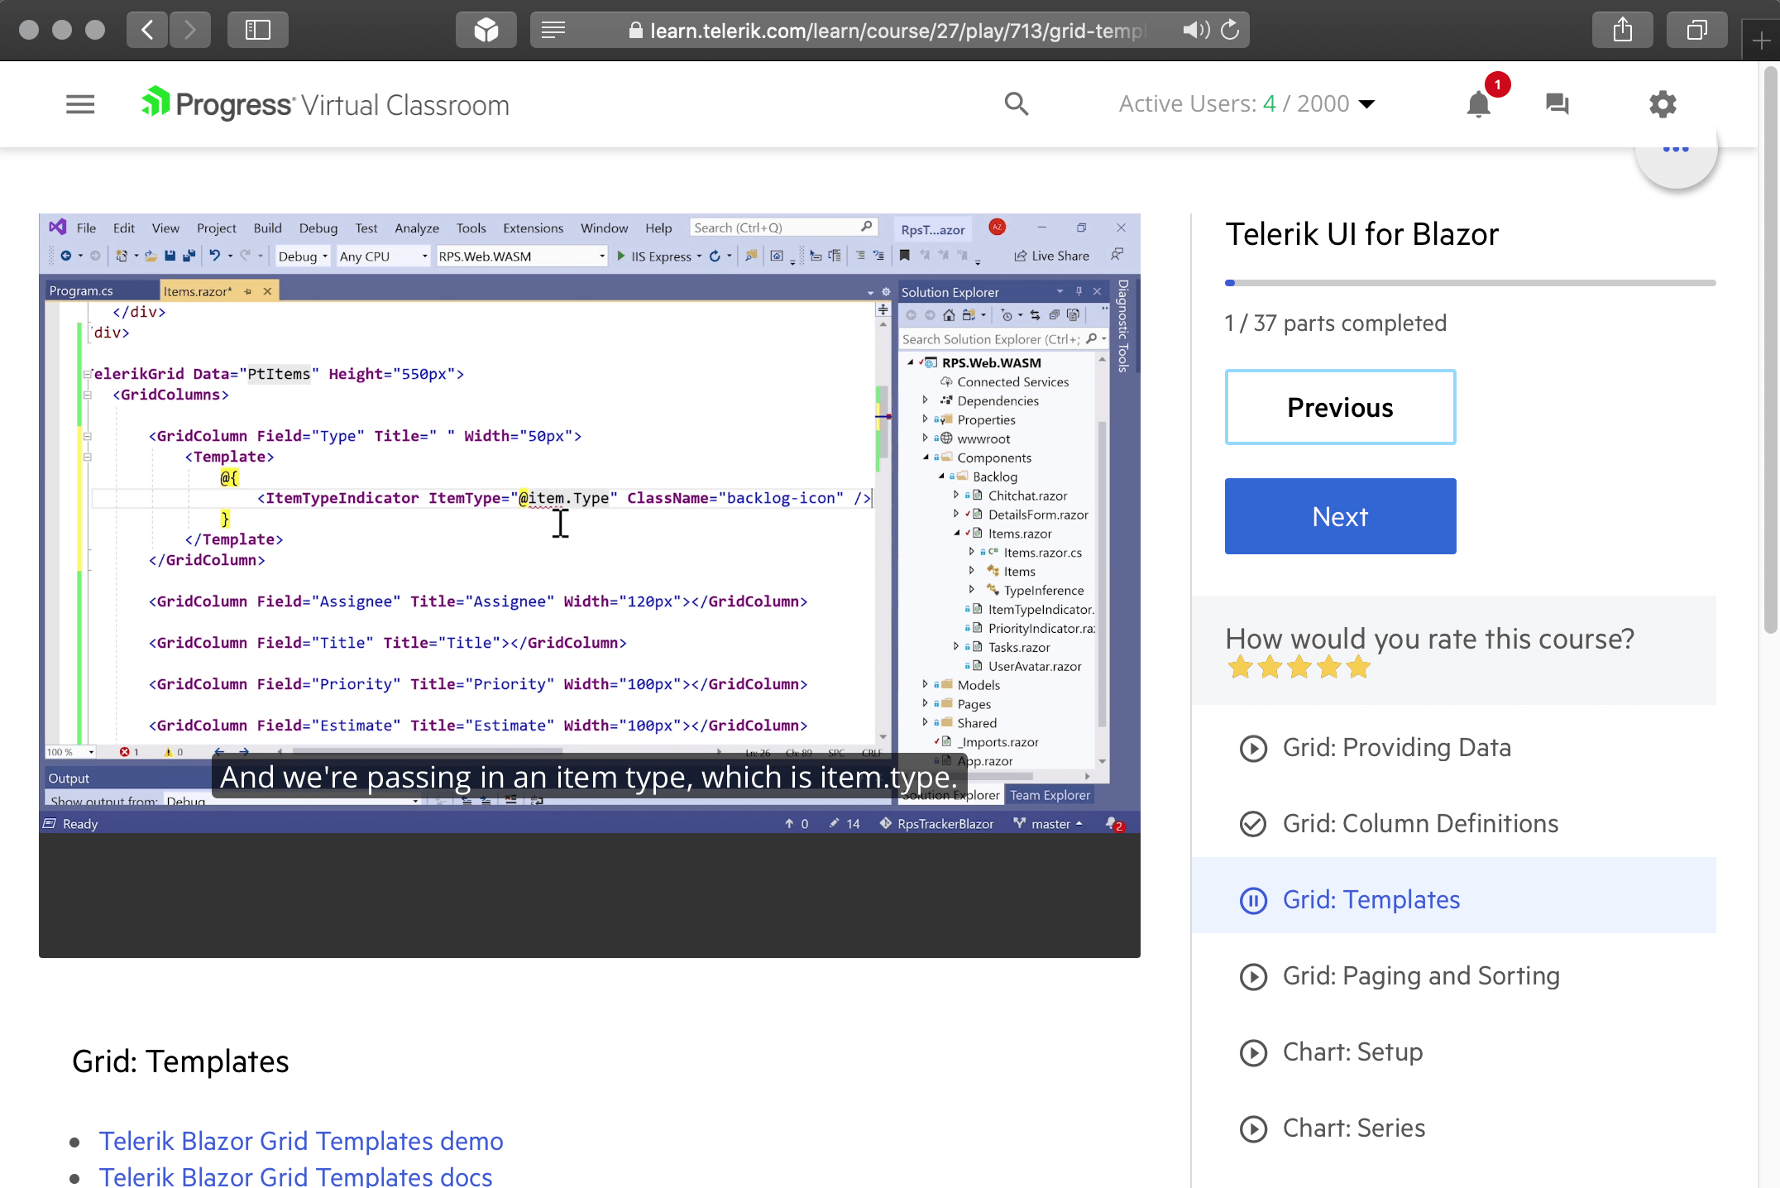Image resolution: width=1780 pixels, height=1188 pixels.
Task: Click the Safari share icon
Action: pos(1623,31)
